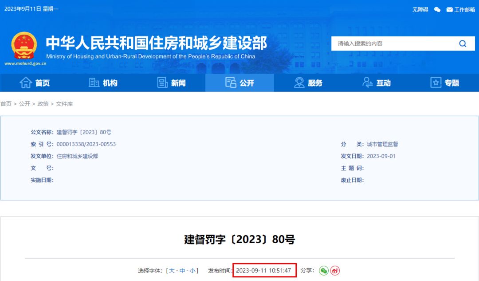This screenshot has height=281, width=479.
Task: Open the 互动 interaction tab
Action: pos(376,83)
